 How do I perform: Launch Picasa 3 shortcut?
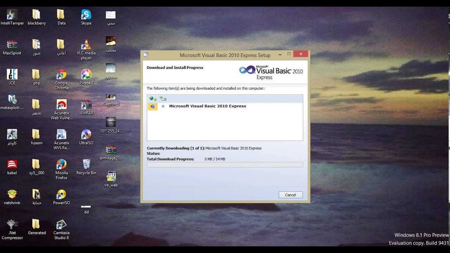coord(86,74)
